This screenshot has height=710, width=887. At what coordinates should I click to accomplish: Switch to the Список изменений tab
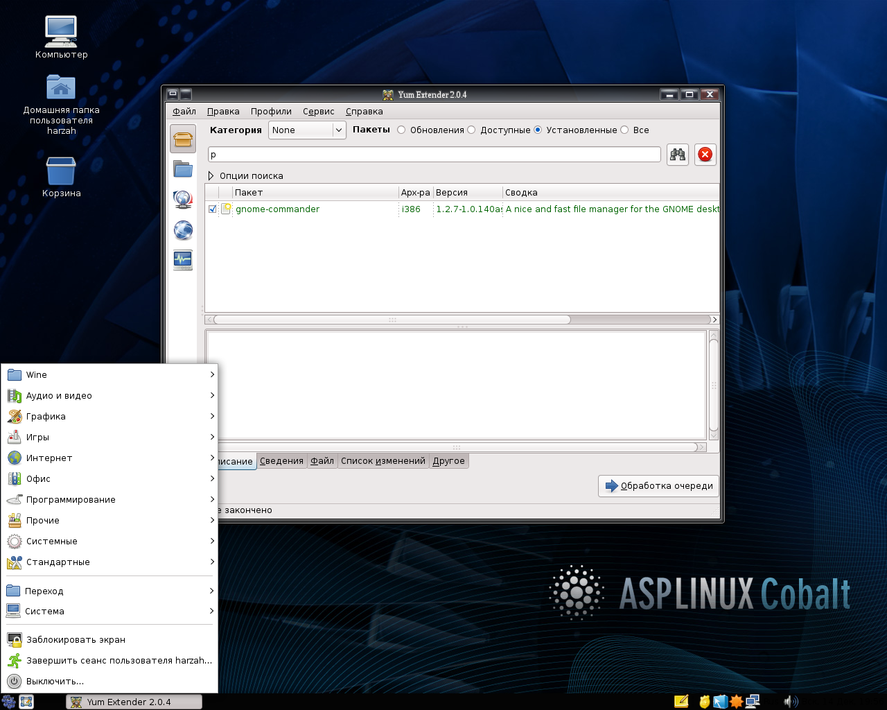point(383,460)
